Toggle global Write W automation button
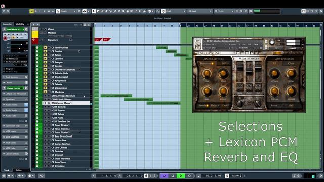Screen dimensions: 324x182 click(x=49, y=11)
